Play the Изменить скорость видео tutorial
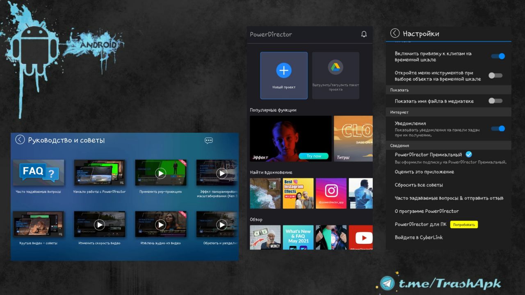Viewport: 525px width, 295px height. (x=99, y=225)
